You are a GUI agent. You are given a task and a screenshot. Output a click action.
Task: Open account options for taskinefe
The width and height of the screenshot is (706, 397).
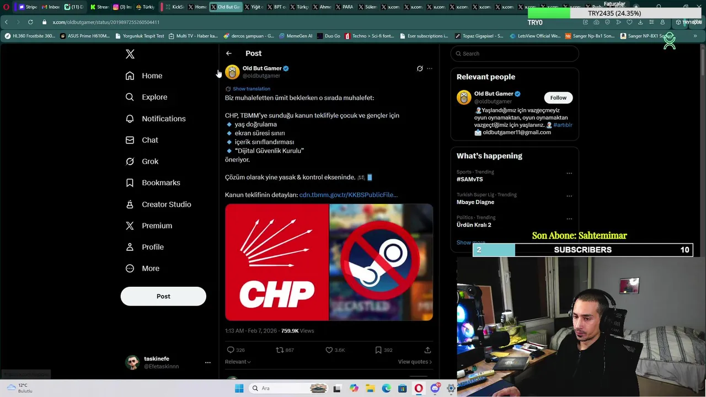click(x=208, y=362)
